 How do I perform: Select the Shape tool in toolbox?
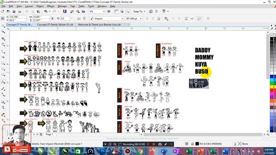click(x=3, y=31)
